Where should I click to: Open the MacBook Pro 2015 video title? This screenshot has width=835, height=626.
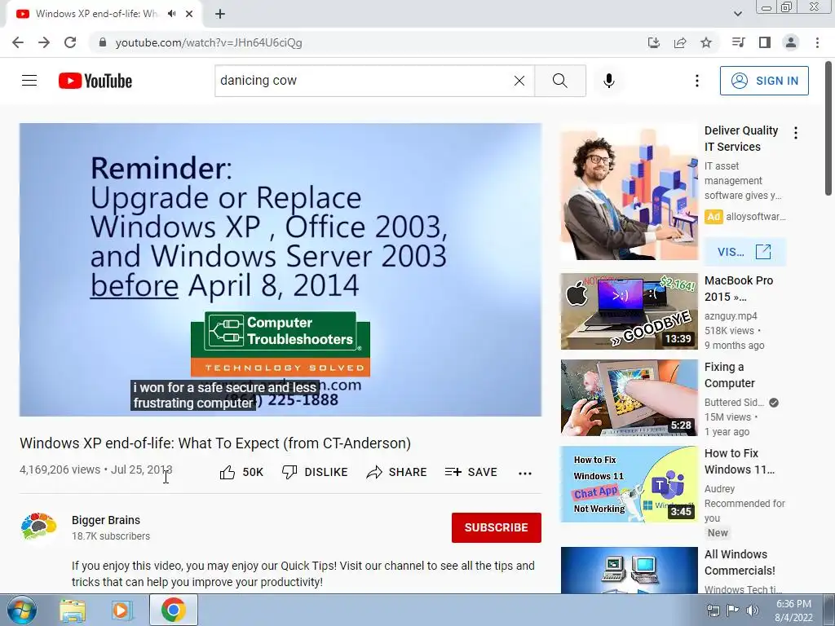(x=739, y=289)
